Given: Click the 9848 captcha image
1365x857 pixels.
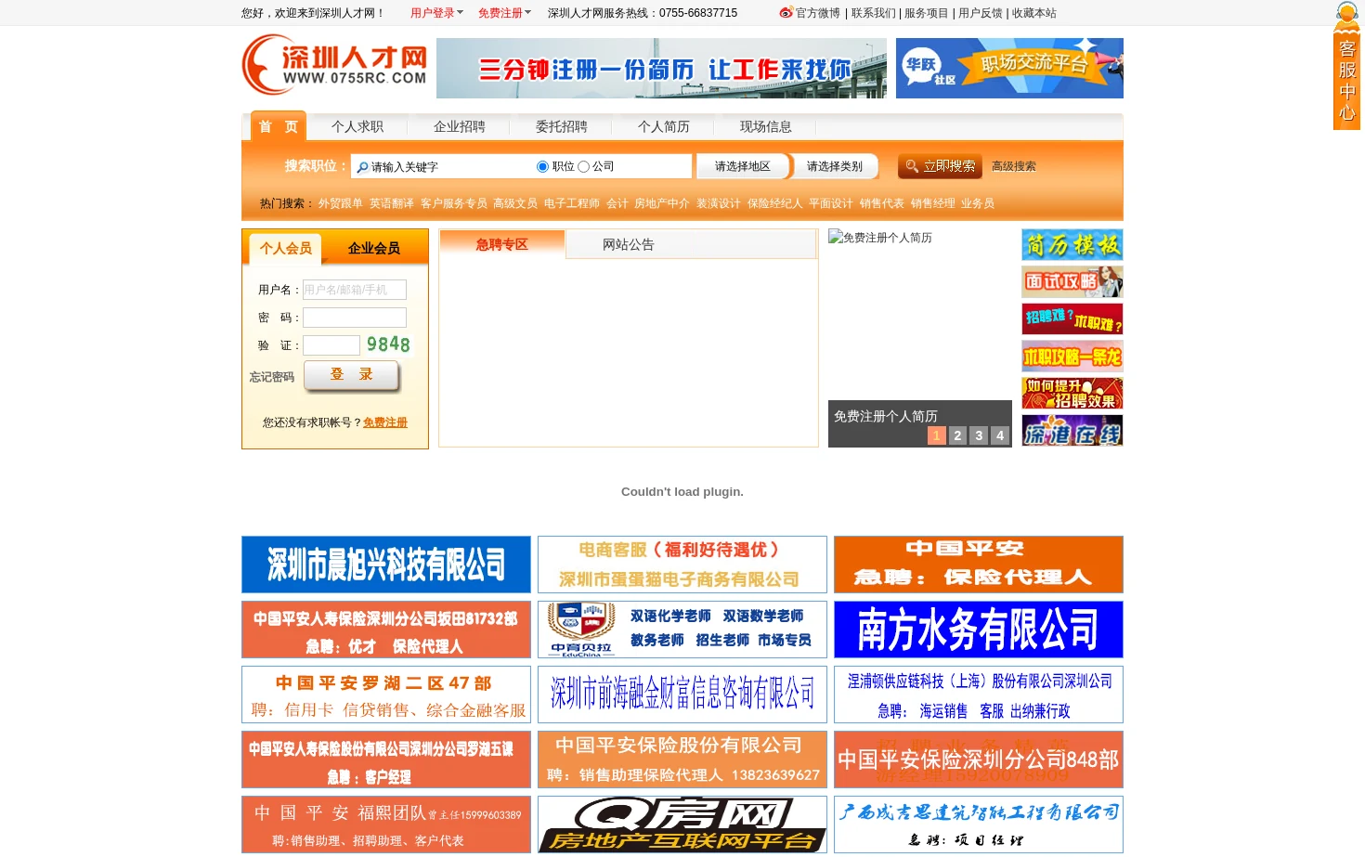Looking at the screenshot, I should tap(388, 344).
